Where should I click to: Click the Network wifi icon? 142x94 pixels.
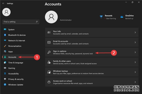5,41
